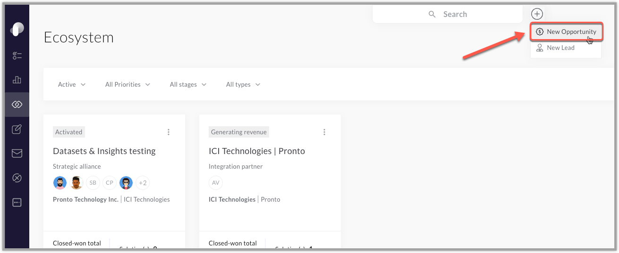The image size is (619, 253).
Task: Click the Strategic alliance type label
Action: (x=77, y=166)
